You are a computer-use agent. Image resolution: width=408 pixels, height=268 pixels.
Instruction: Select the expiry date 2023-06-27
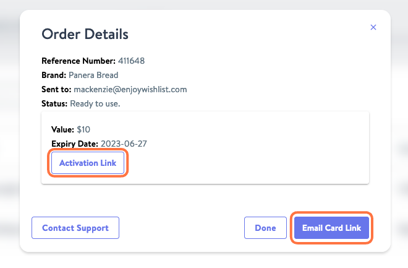click(x=124, y=144)
